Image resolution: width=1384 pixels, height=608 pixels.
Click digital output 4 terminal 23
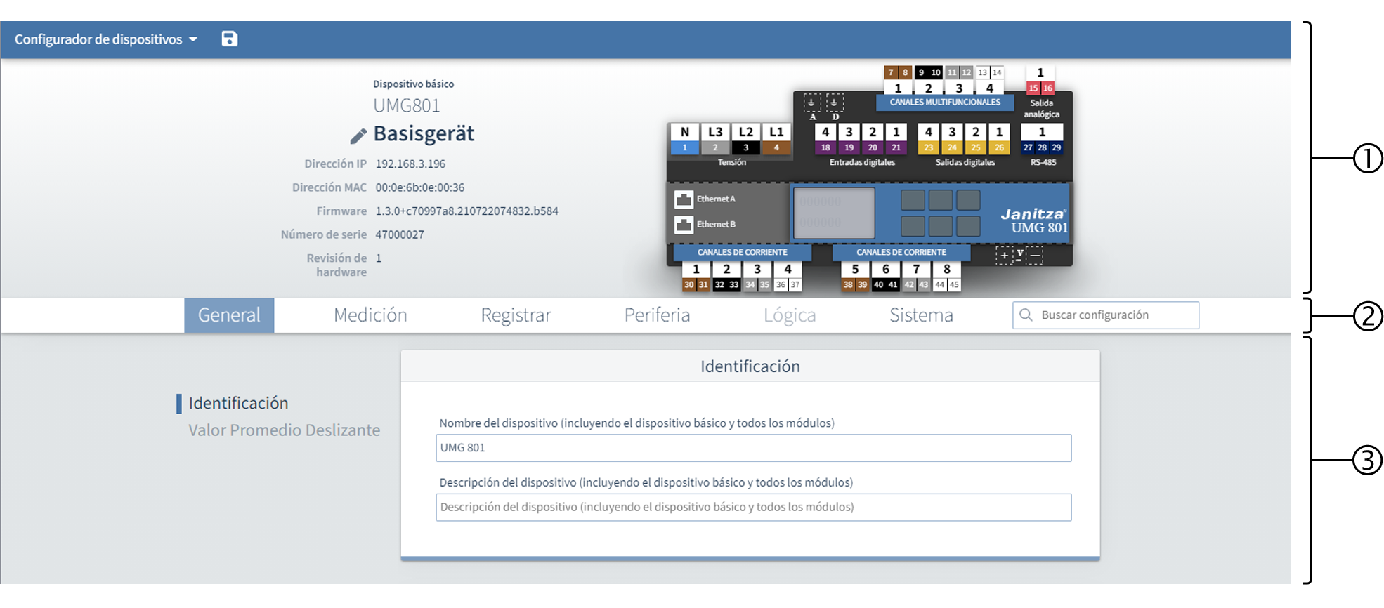click(x=929, y=138)
